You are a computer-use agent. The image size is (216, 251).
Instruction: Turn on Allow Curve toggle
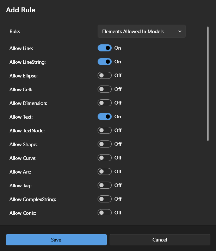click(105, 158)
